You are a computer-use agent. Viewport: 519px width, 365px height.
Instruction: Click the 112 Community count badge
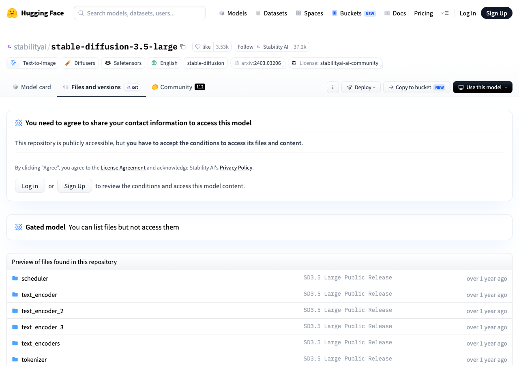[x=200, y=87]
